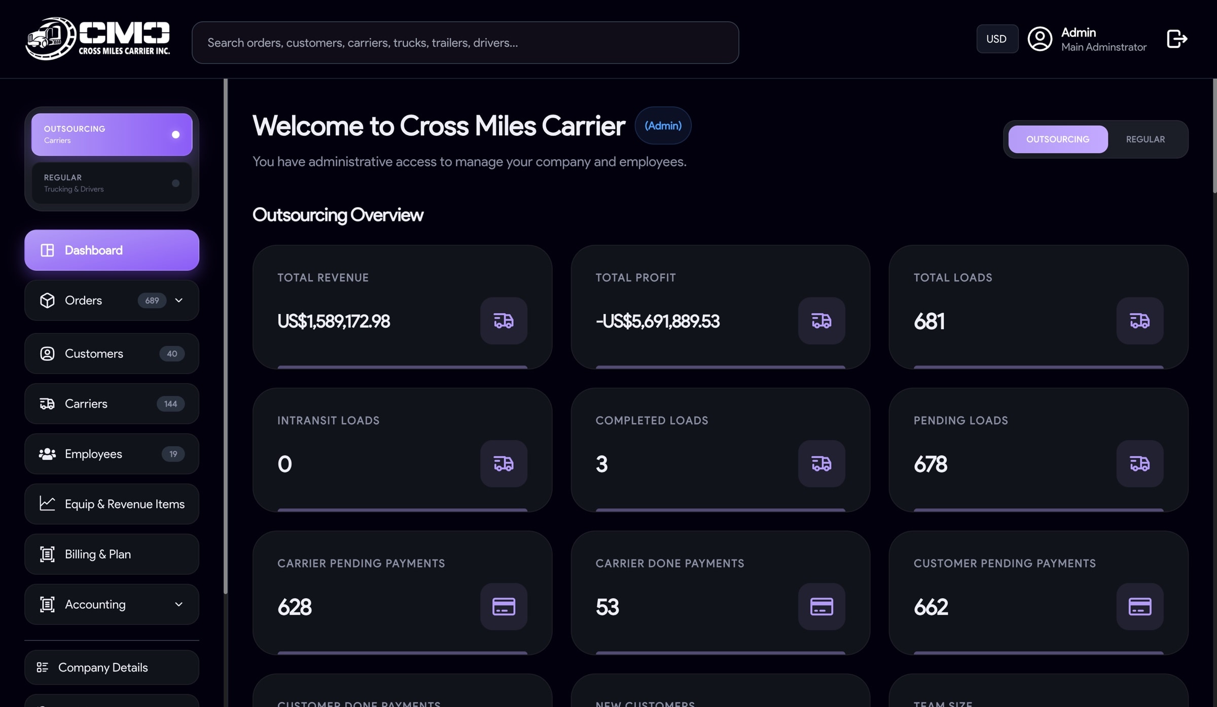Click the 628 carrier pending payments value
The image size is (1217, 707).
(295, 607)
